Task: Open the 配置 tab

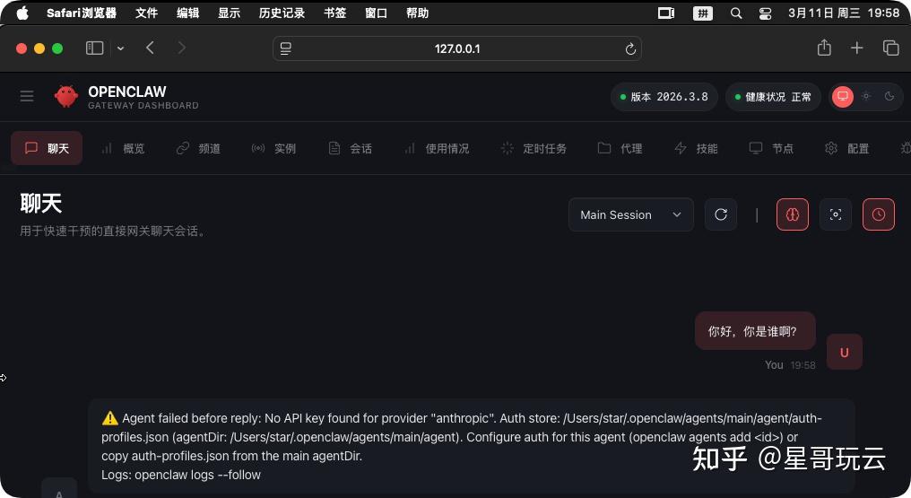Action: [846, 149]
